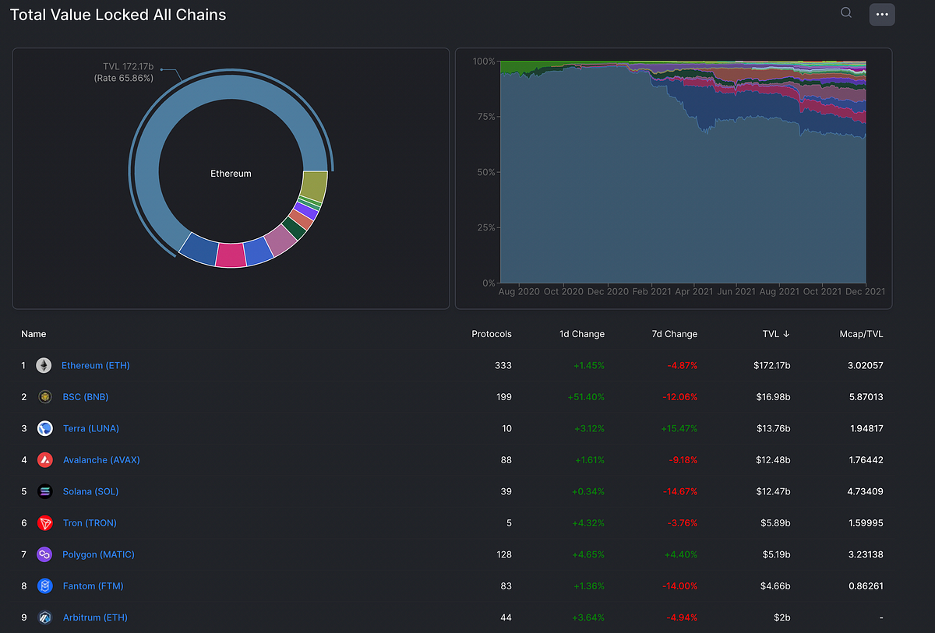Click the olive-green donut chart slice
Screen dimensions: 935x633
coord(314,187)
